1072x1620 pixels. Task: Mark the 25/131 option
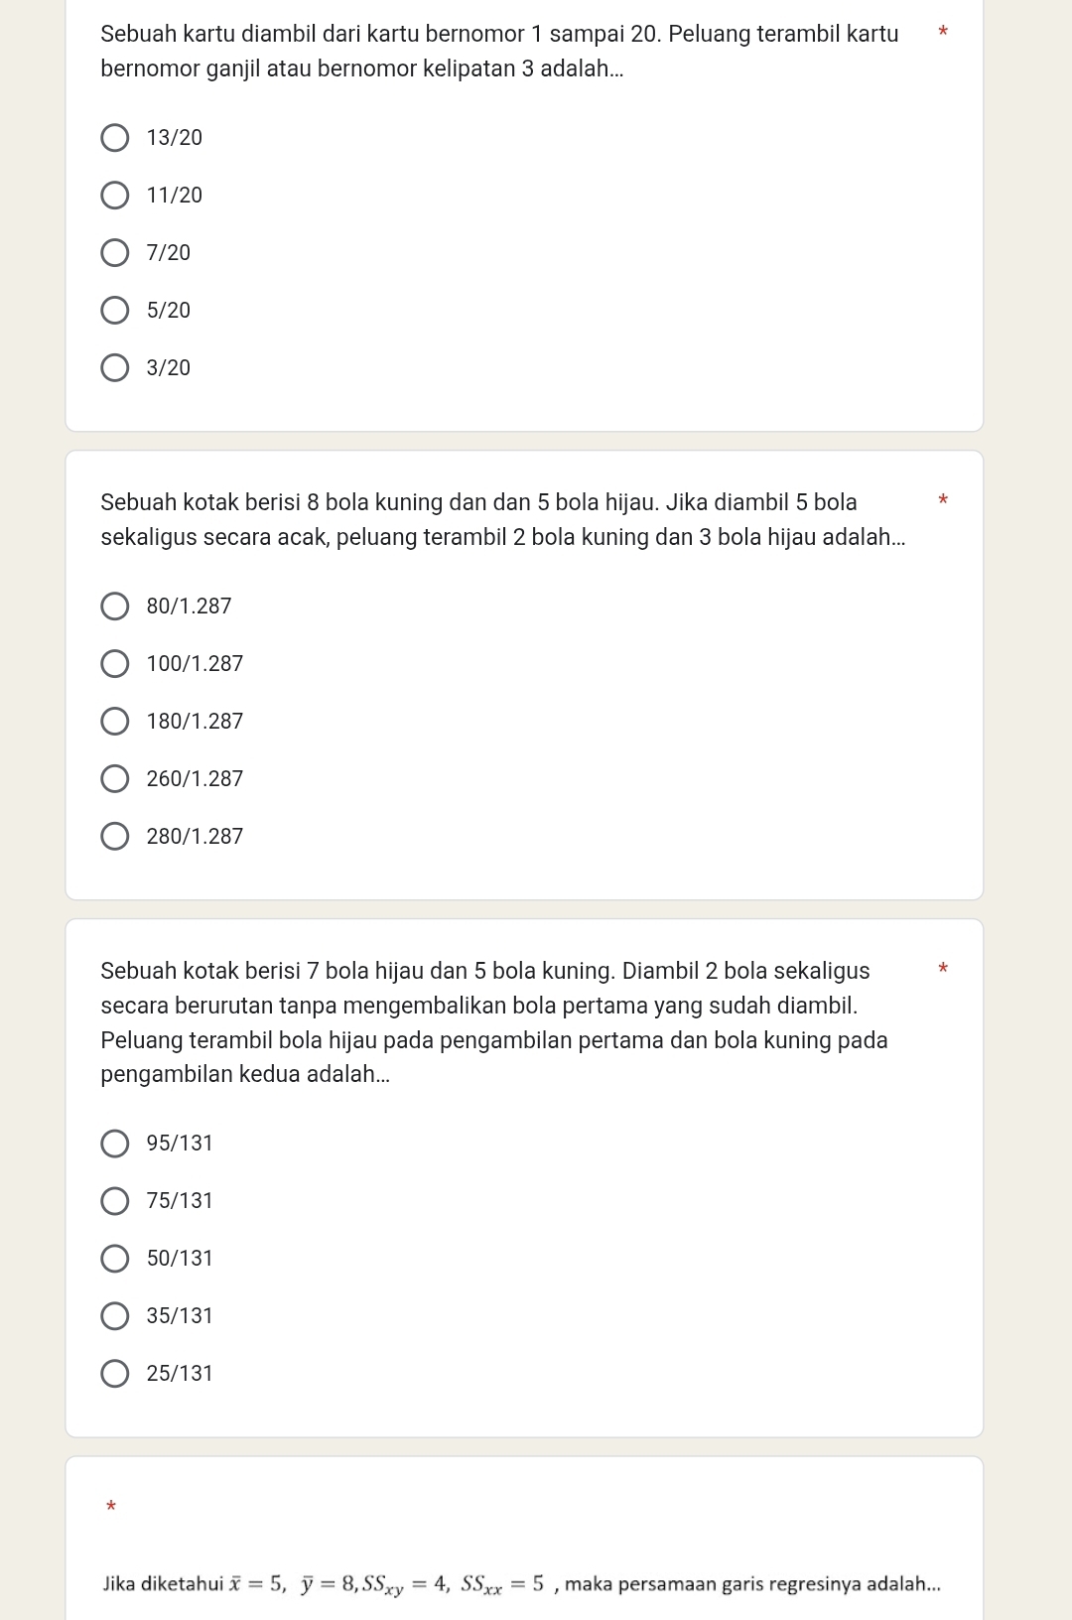click(115, 1374)
